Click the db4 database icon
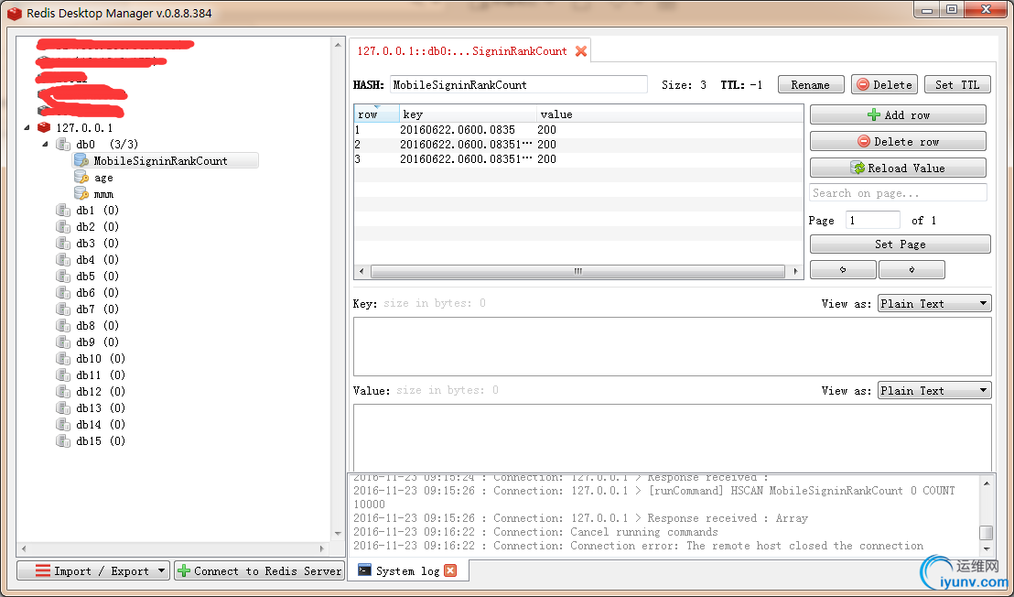The image size is (1014, 597). tap(63, 259)
